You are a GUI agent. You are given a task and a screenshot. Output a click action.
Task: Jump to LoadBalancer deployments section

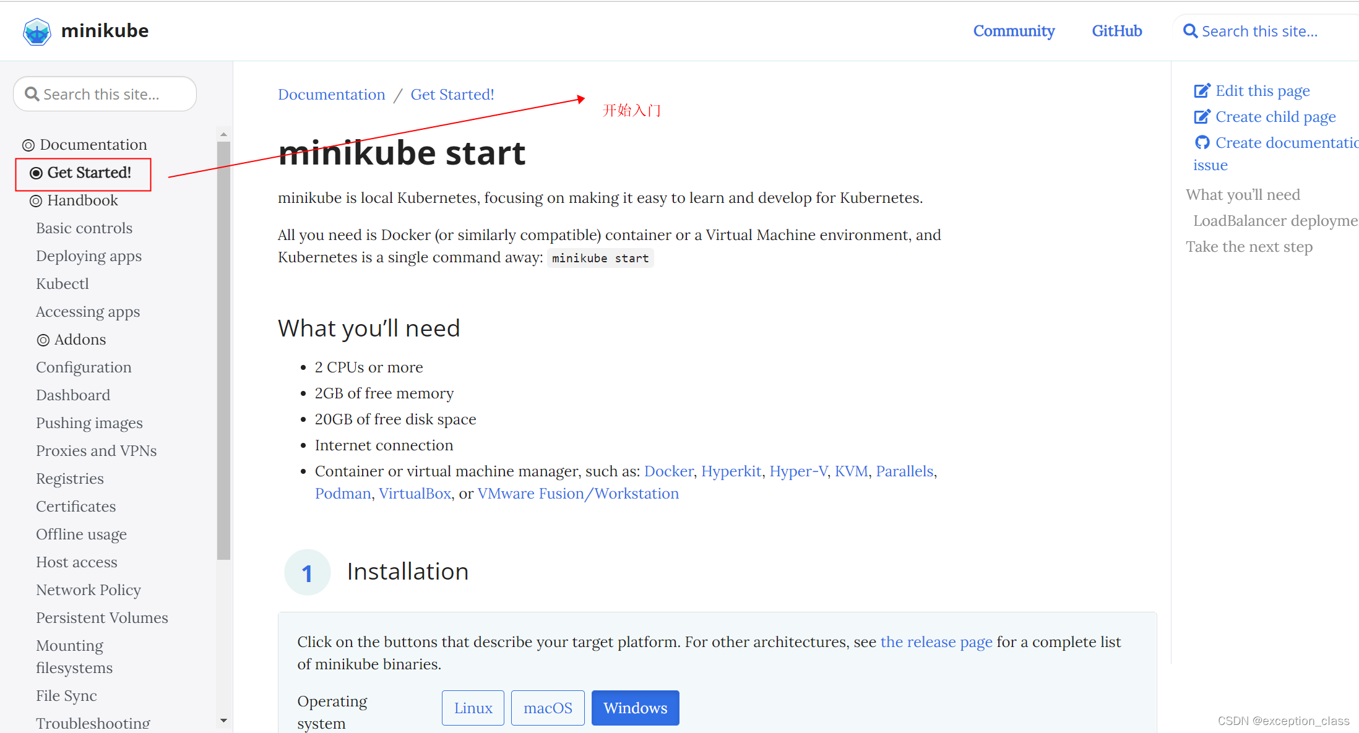[1275, 221]
